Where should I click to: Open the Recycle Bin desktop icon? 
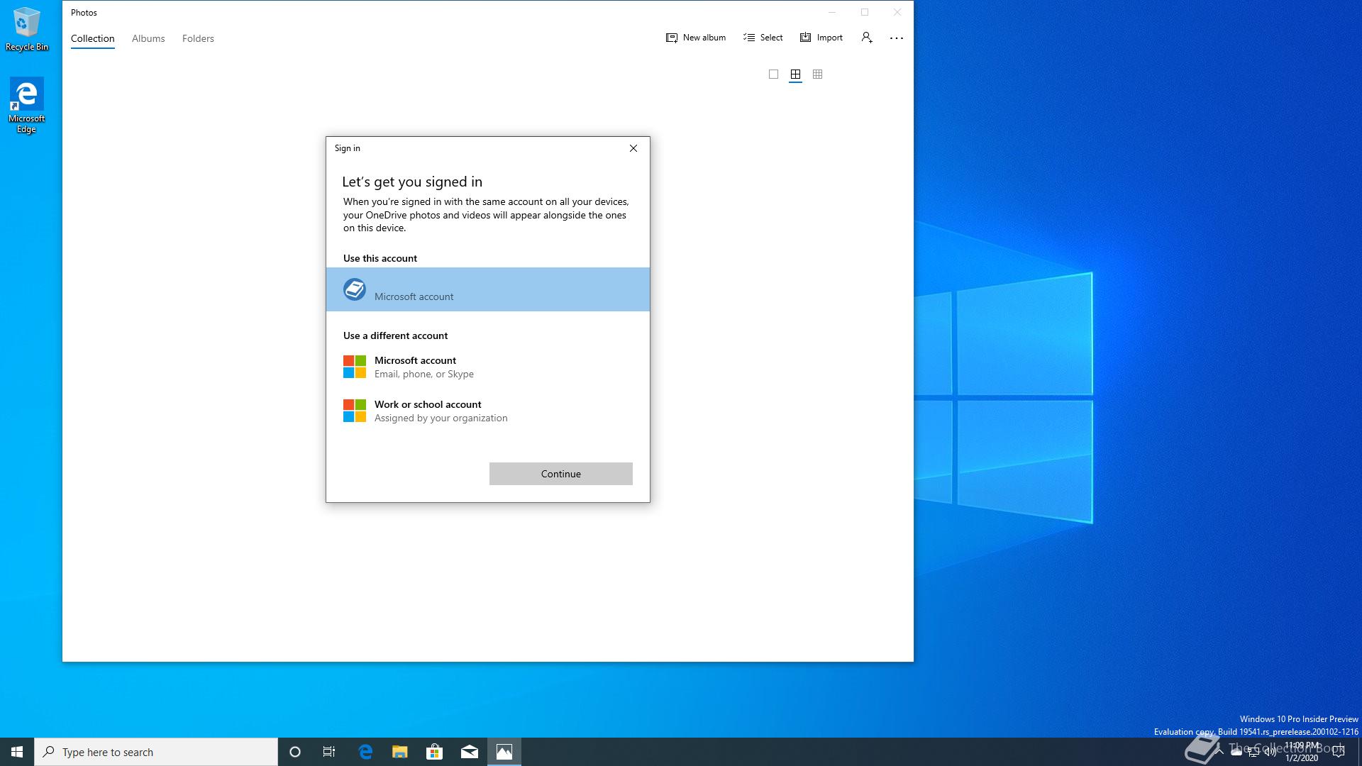(x=27, y=30)
